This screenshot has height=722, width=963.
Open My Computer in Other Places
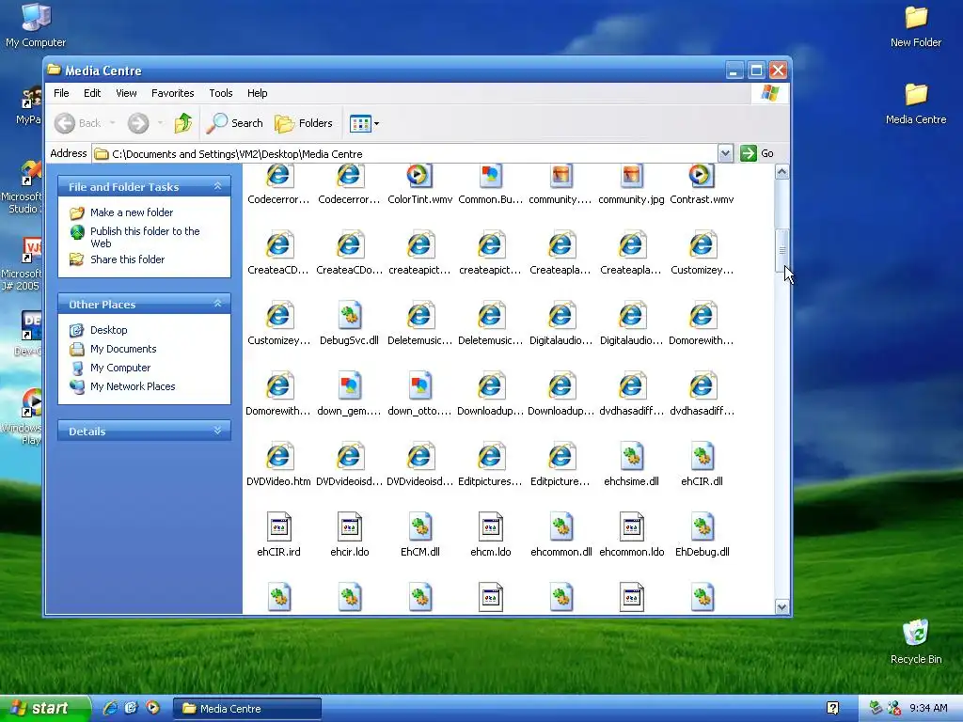pos(120,368)
